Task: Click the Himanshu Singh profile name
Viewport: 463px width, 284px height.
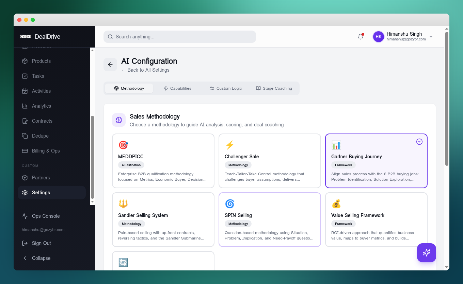Action: [404, 34]
